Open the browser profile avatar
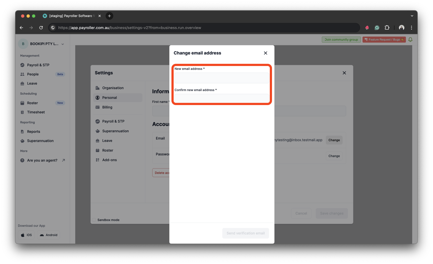The image size is (433, 264). pos(402,28)
